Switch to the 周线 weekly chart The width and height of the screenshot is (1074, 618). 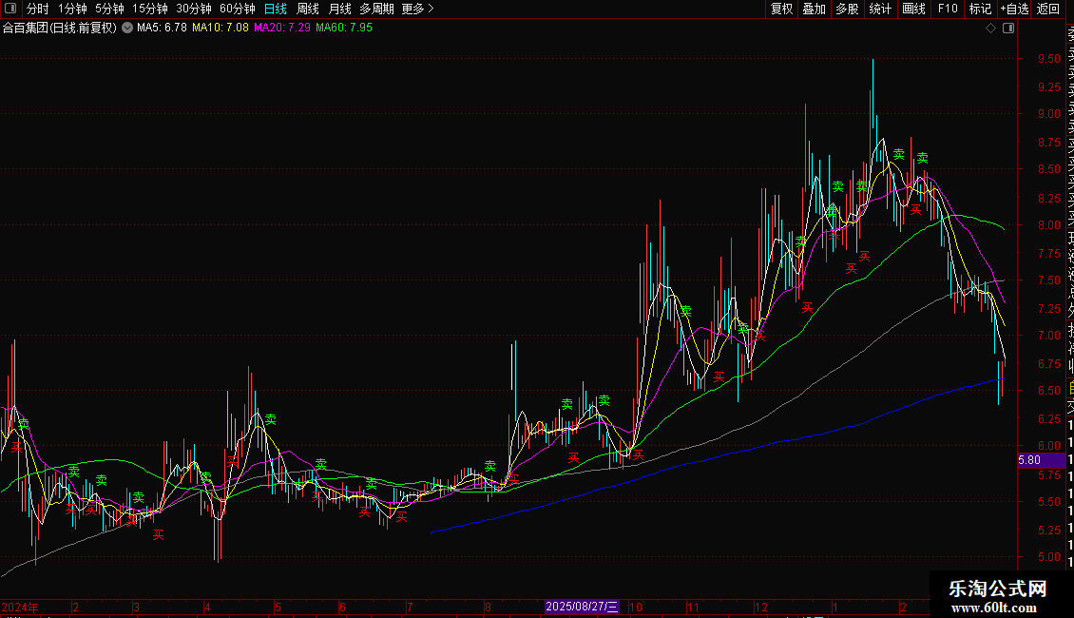click(308, 9)
